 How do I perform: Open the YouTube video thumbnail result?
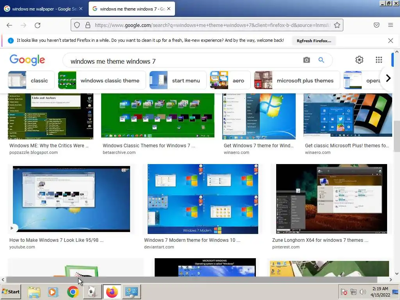[x=71, y=199]
